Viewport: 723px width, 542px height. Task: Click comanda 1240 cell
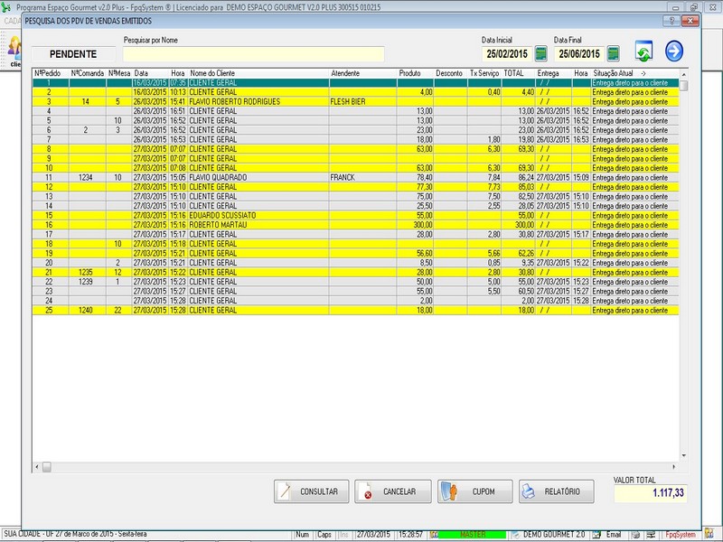pyautogui.click(x=88, y=310)
